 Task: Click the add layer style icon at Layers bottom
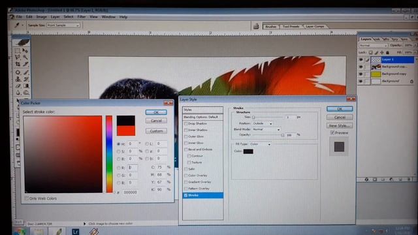click(366, 180)
